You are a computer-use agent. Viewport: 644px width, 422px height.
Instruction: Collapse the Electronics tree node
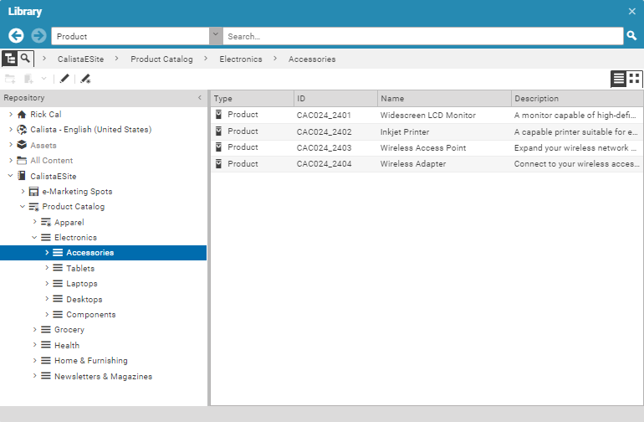35,238
